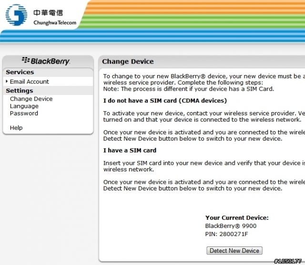305x265 pixels.
Task: Click the Chunghwa Telecom name text
Action: click(x=55, y=23)
